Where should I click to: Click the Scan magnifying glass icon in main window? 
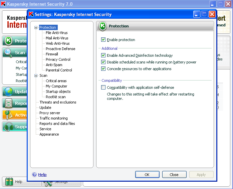pos(8,53)
